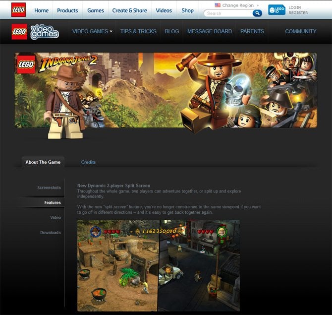Select the About The Game tab

(x=43, y=162)
